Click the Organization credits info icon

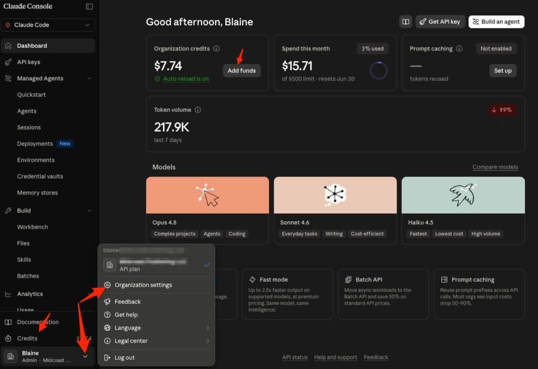(x=216, y=49)
